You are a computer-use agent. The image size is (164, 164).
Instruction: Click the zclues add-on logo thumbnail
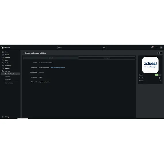pyautogui.click(x=150, y=65)
